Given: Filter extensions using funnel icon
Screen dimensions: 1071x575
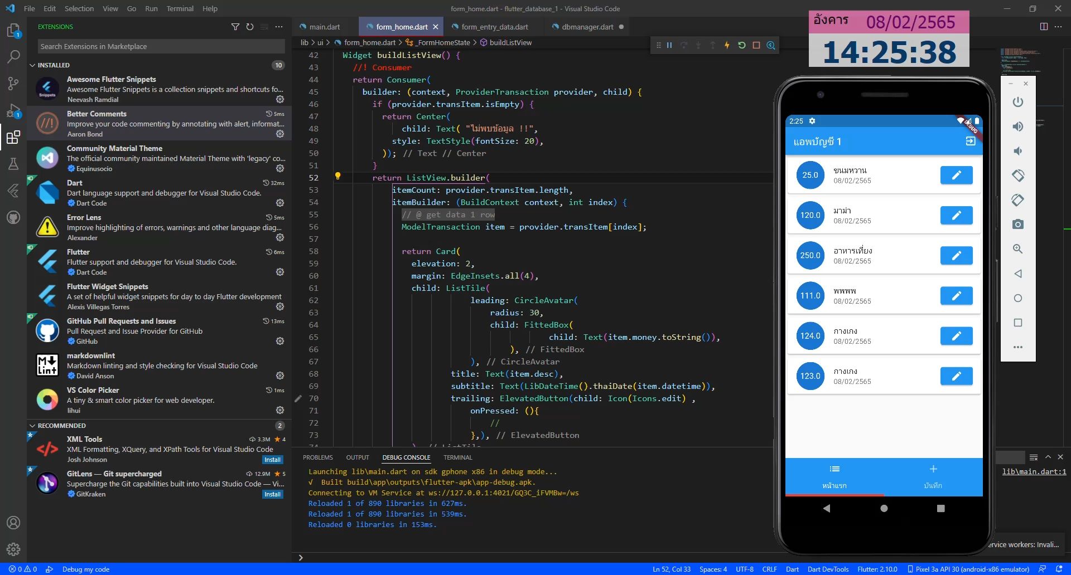Looking at the screenshot, I should [x=235, y=27].
